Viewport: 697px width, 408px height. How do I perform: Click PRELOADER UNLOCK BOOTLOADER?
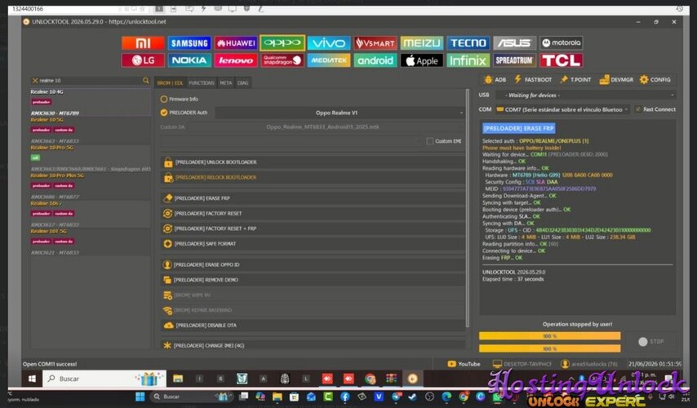pos(313,162)
